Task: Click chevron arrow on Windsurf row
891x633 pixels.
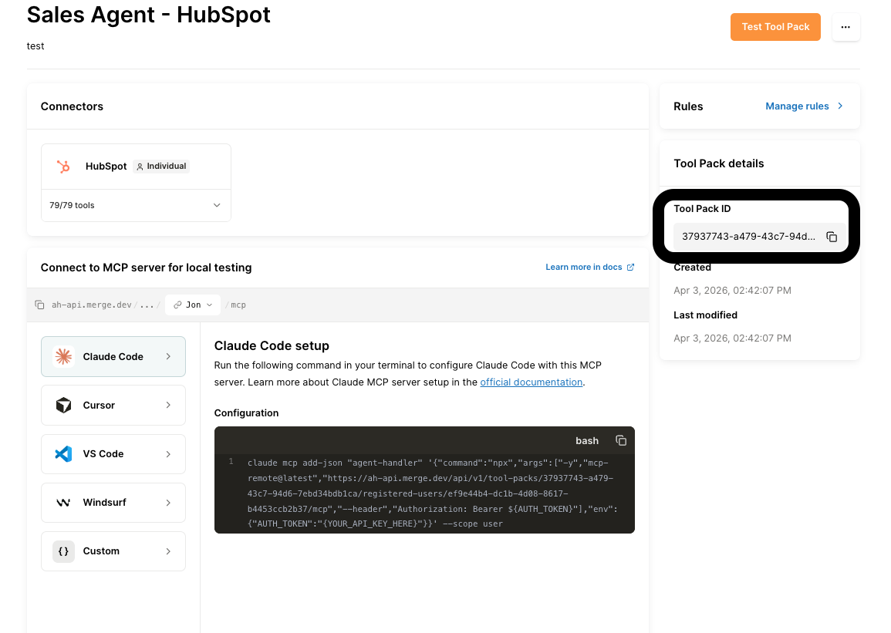Action: tap(168, 503)
